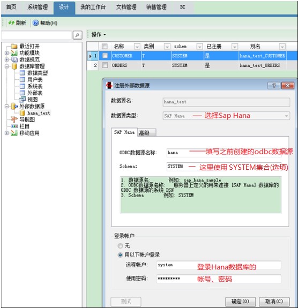Click the green refresh icon in the toolbar
298x308 pixels.
pyautogui.click(x=11, y=23)
